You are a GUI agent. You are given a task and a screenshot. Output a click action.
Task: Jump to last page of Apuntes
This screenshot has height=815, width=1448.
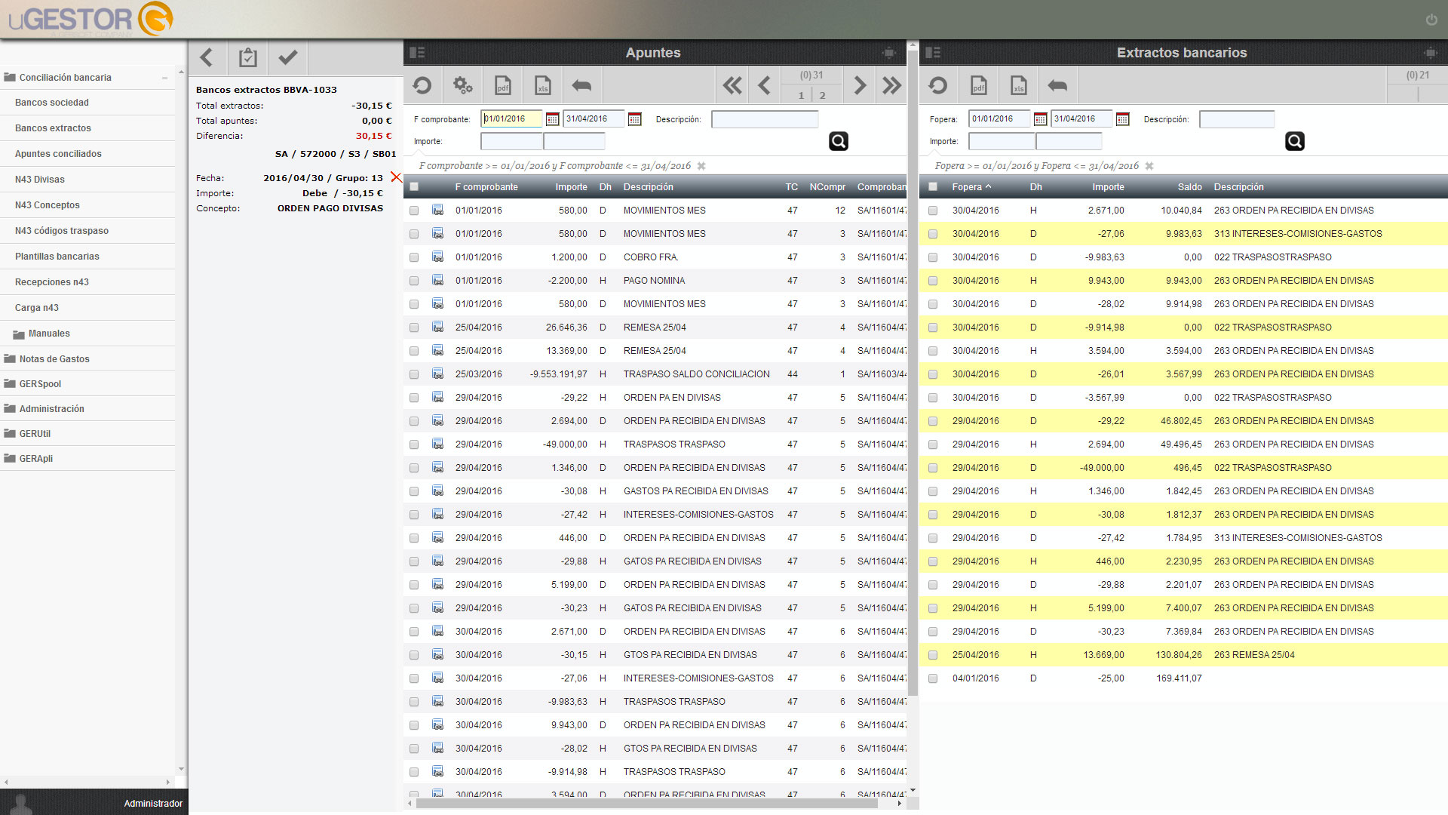pyautogui.click(x=891, y=85)
